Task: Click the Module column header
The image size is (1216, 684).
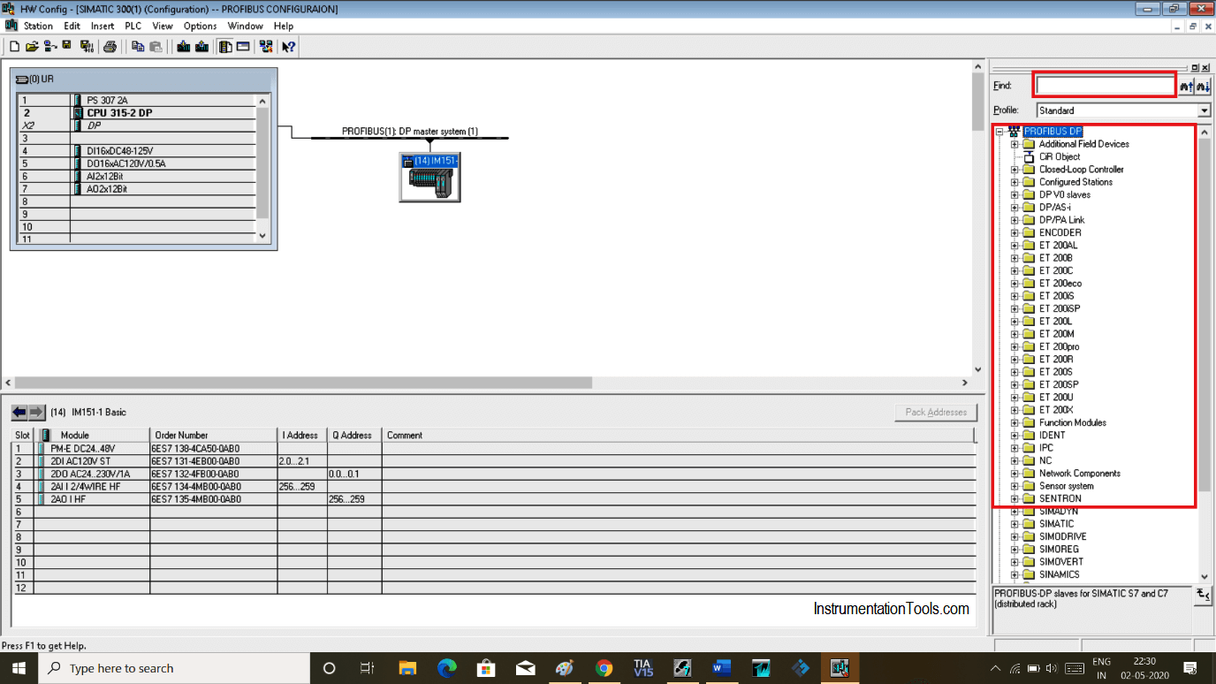Action: pos(92,435)
